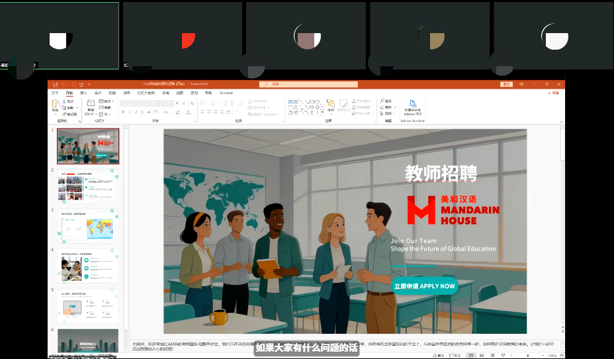This screenshot has width=614, height=359.
Task: Switch to the Animations ribbon tab
Action: [x=126, y=93]
